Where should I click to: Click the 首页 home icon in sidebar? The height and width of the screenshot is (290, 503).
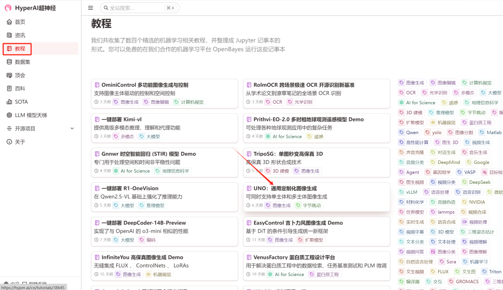(x=9, y=22)
